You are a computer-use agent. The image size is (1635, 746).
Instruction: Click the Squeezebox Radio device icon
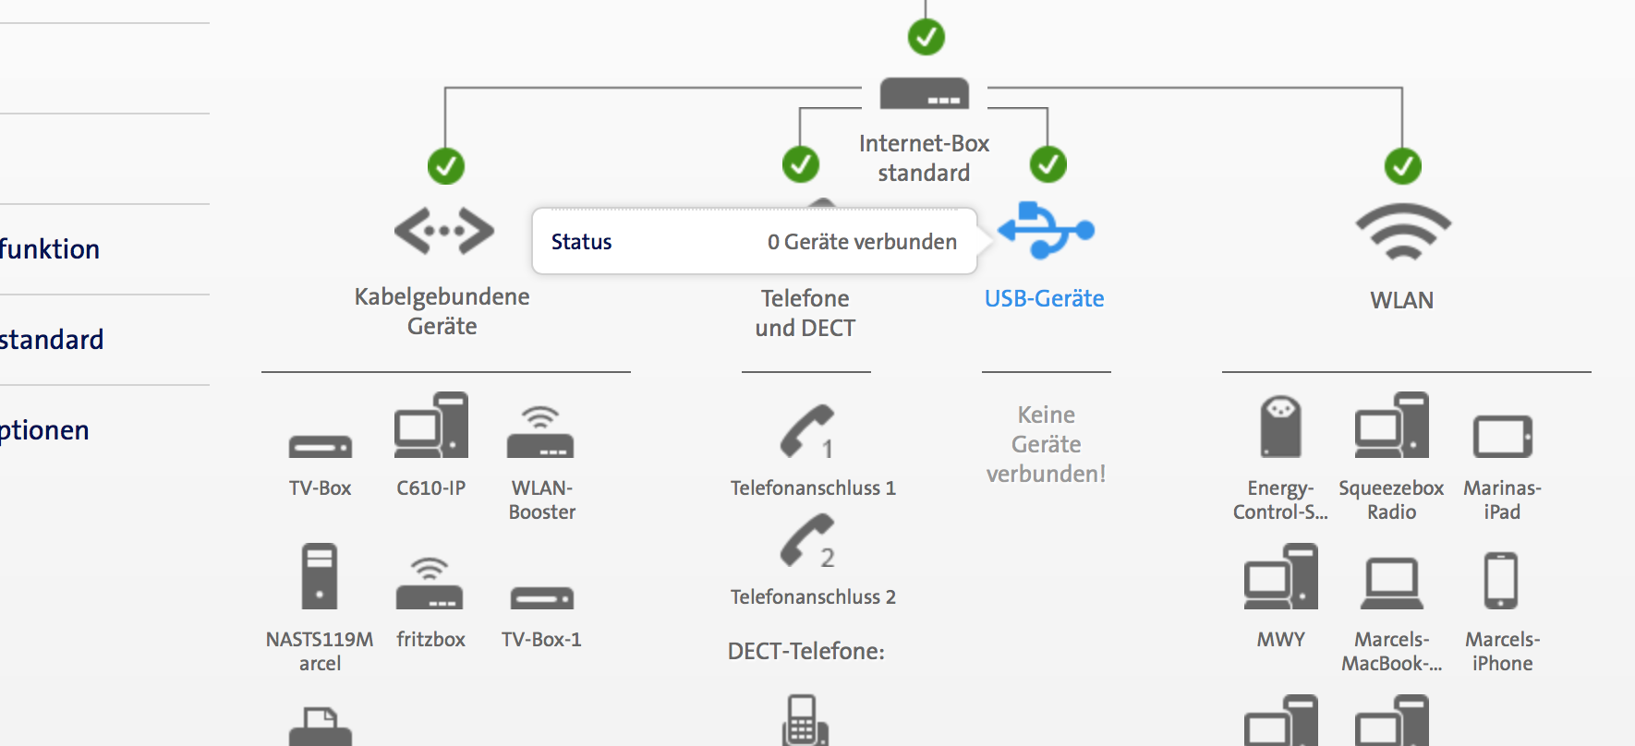pyautogui.click(x=1391, y=426)
